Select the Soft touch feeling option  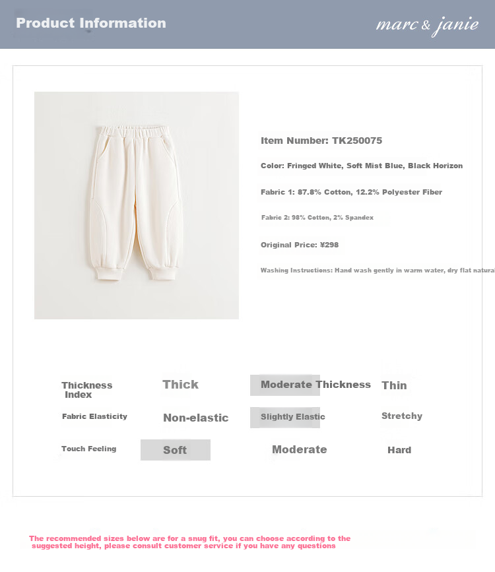(175, 450)
